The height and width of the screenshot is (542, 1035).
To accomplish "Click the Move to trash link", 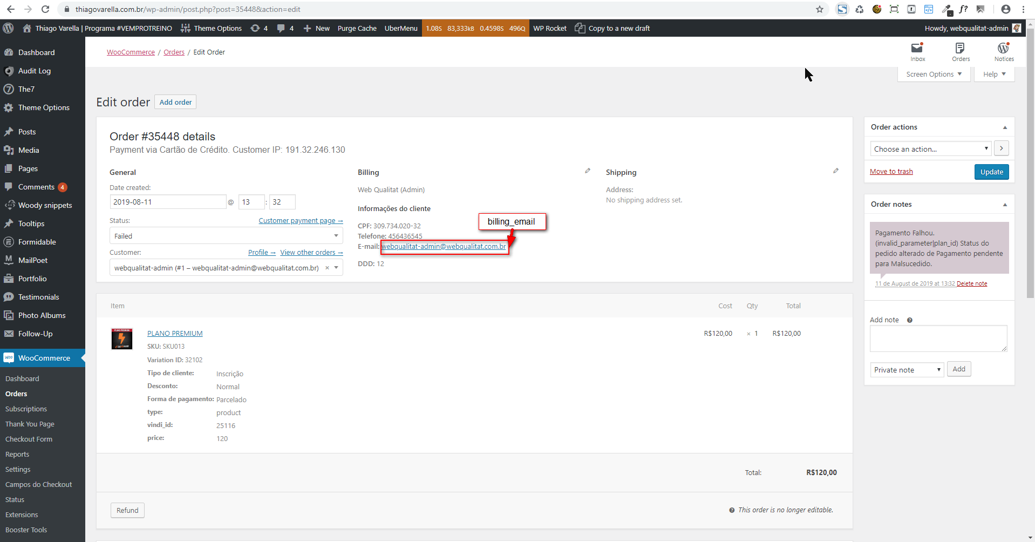I will click(x=891, y=172).
